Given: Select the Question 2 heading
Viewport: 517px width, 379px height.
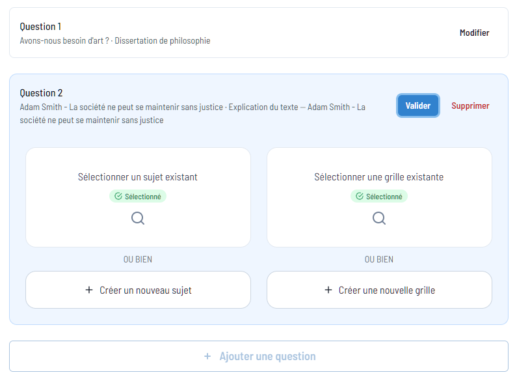Looking at the screenshot, I should pyautogui.click(x=41, y=93).
